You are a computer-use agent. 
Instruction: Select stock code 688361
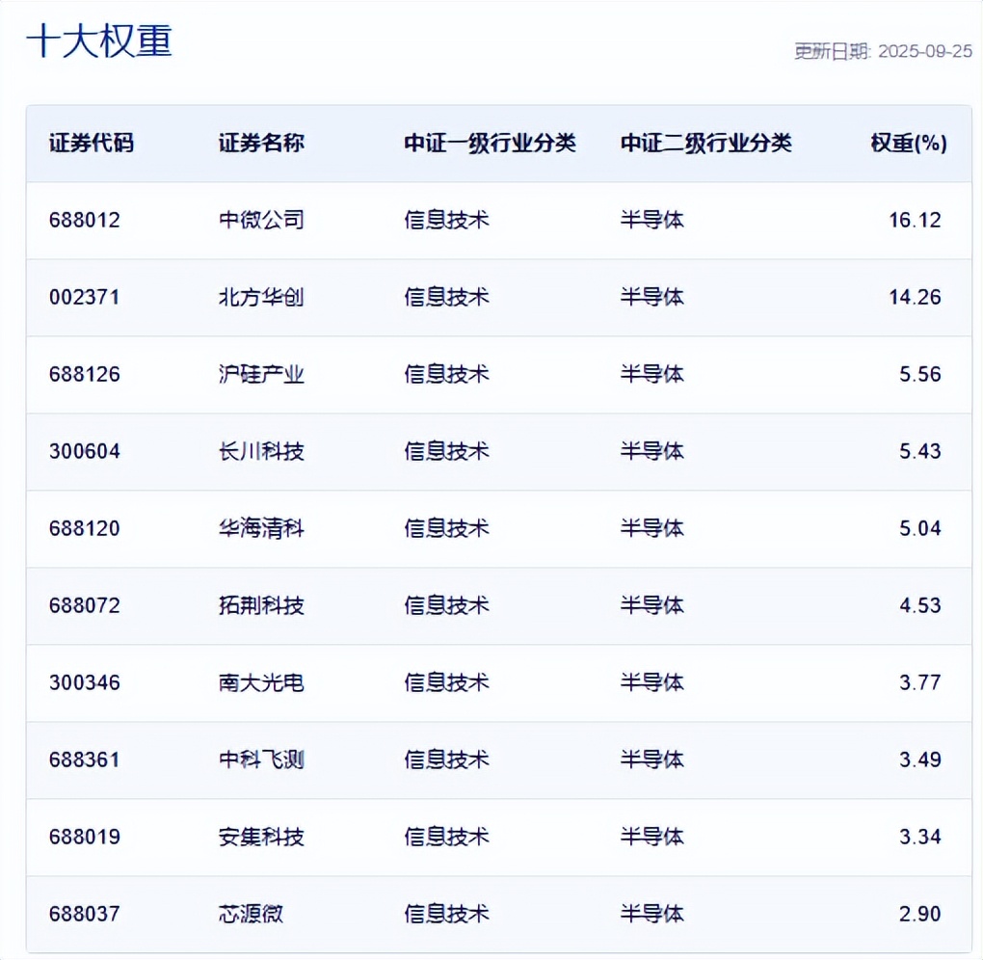85,760
